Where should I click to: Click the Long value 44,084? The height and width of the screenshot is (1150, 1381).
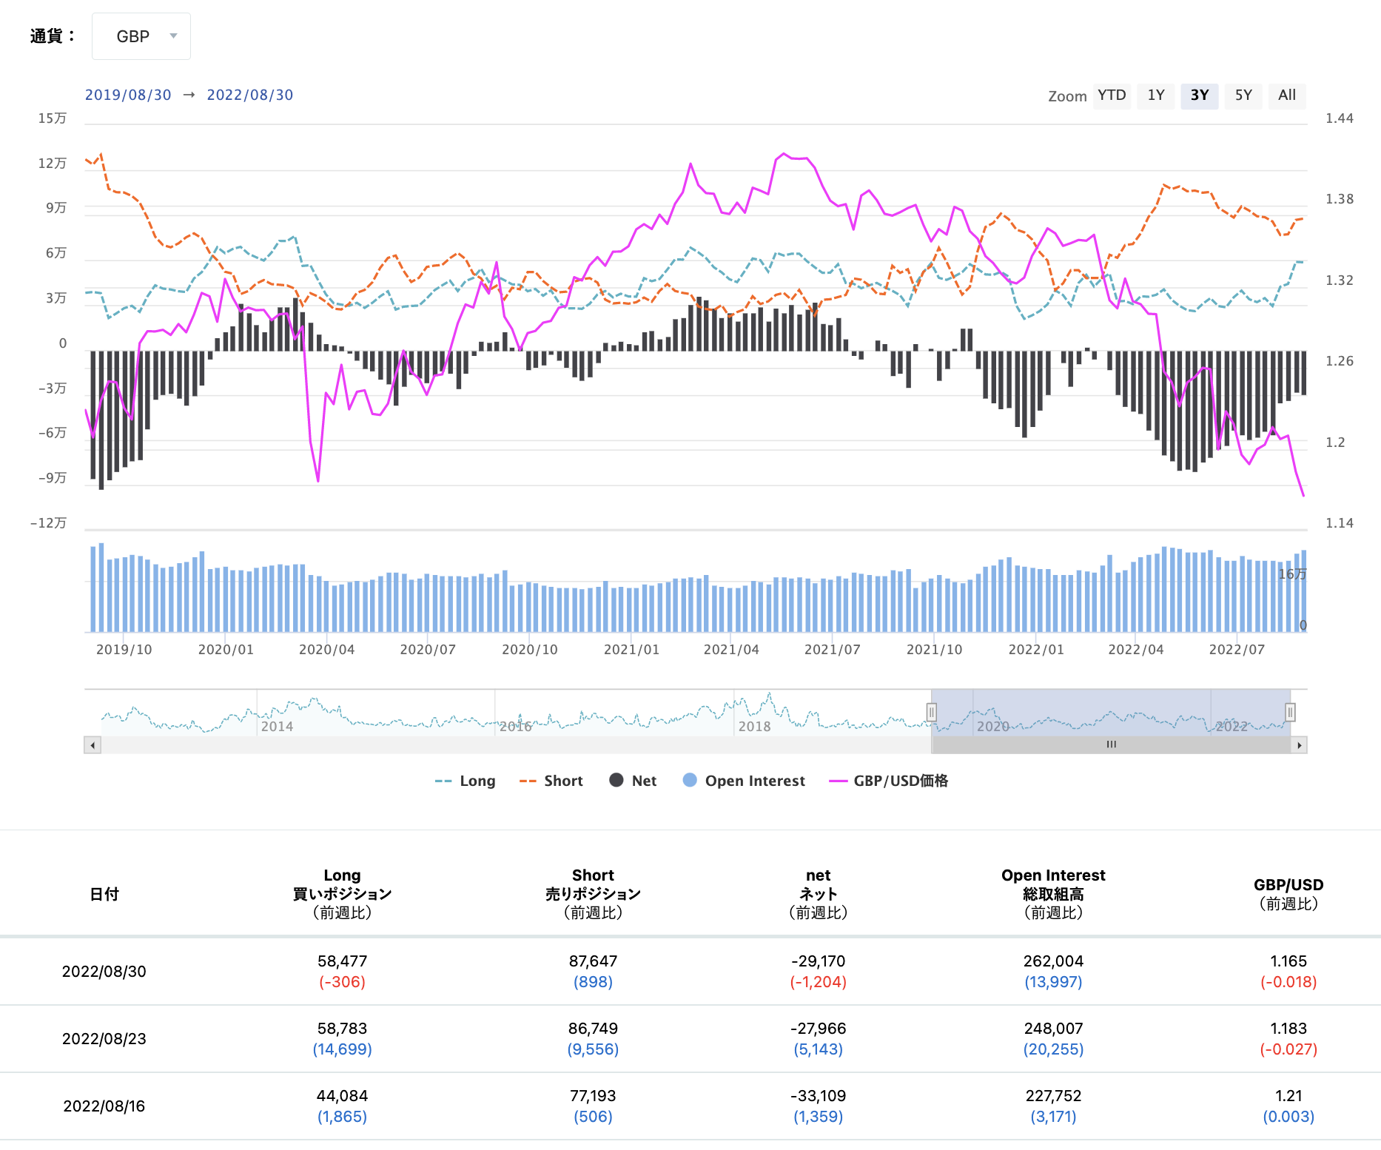point(342,1096)
